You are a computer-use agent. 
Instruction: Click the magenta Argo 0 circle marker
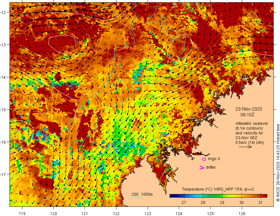click(x=204, y=159)
